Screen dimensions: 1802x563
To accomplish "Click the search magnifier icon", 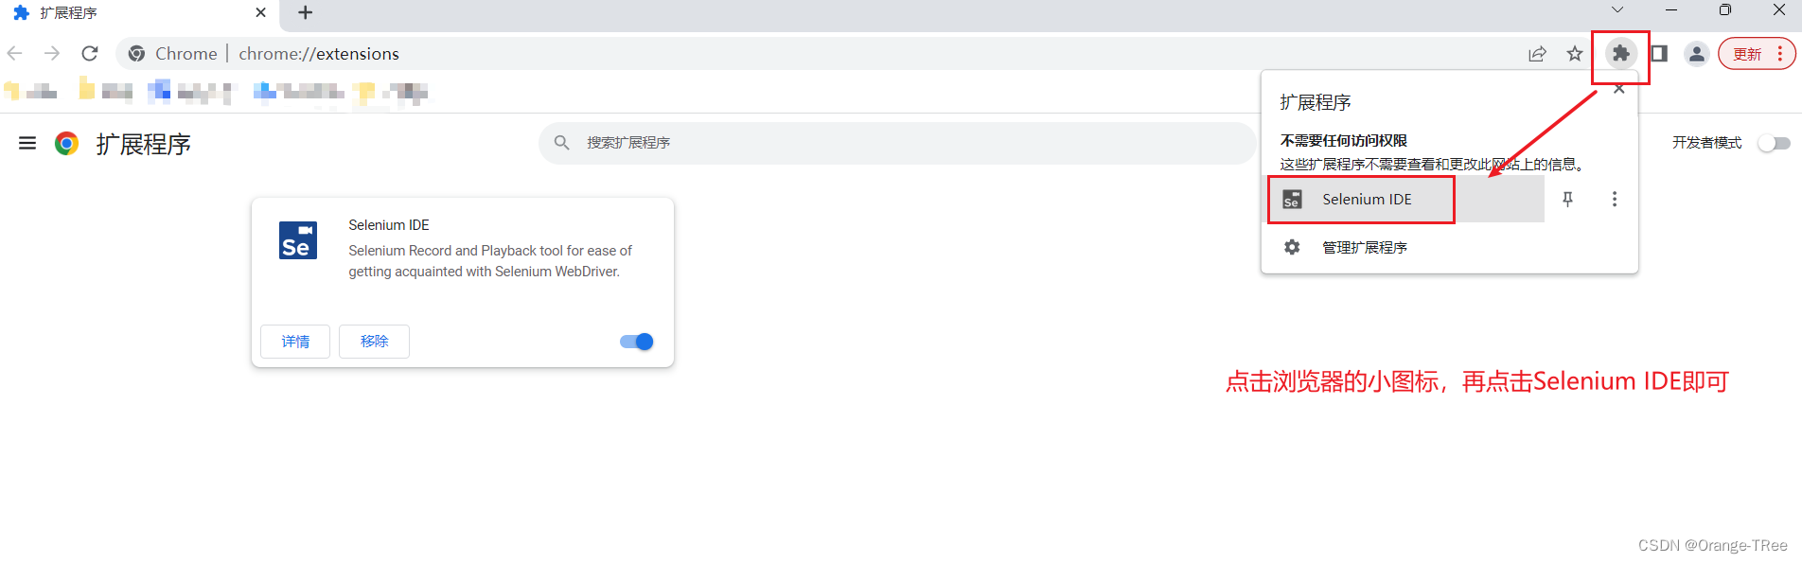I will pos(562,143).
